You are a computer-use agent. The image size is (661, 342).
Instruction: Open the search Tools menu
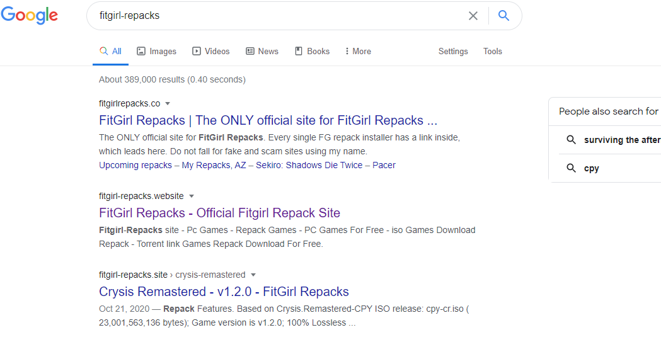pos(493,52)
